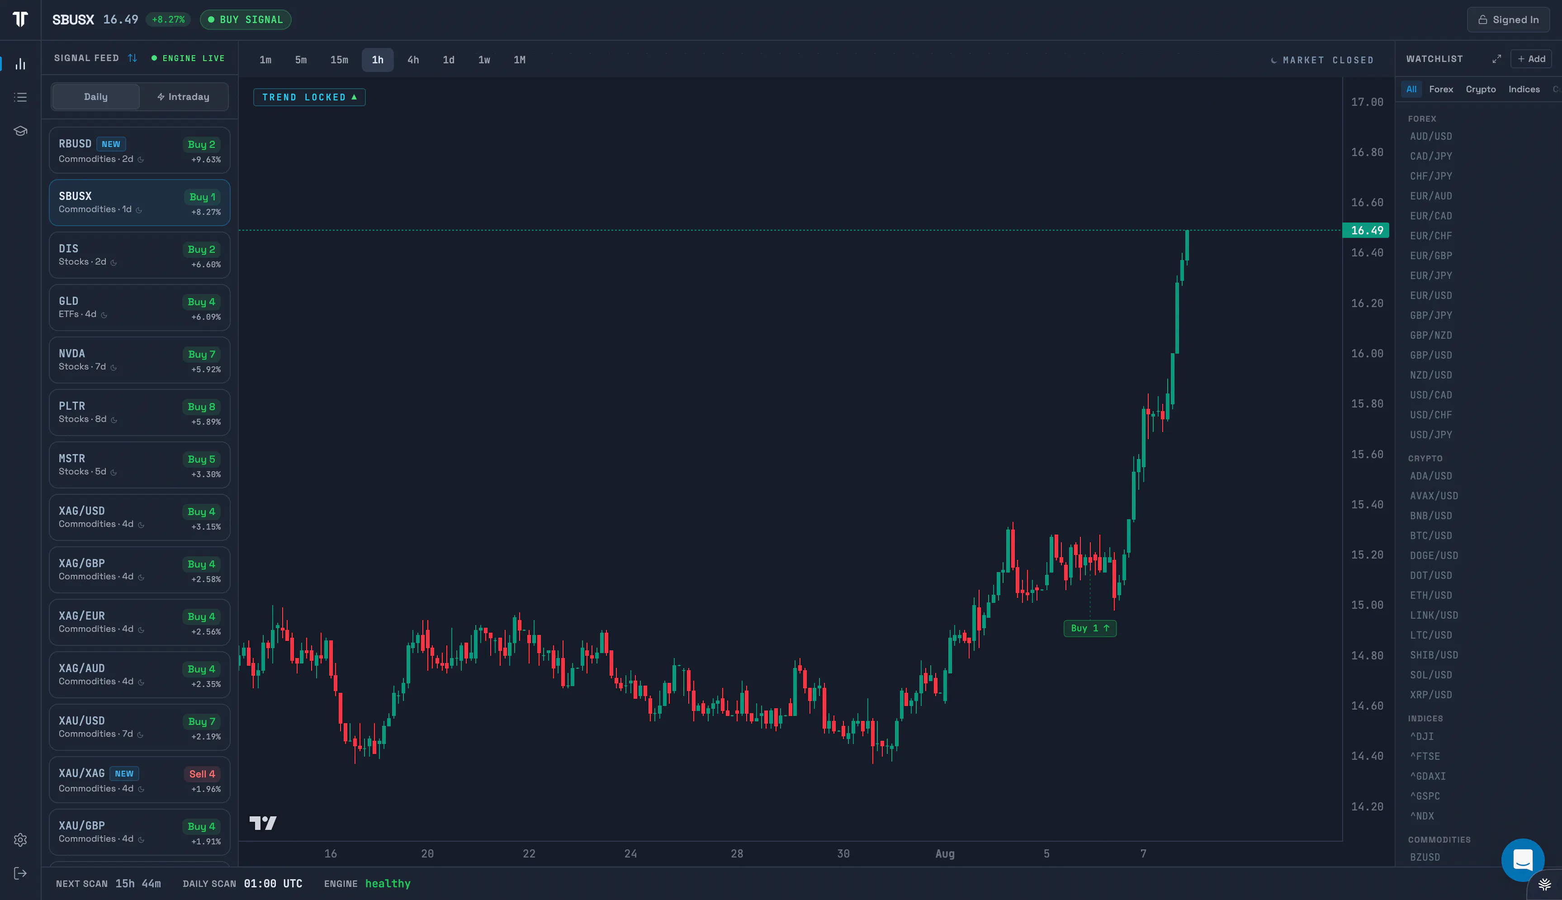Open the settings gear icon

point(20,839)
